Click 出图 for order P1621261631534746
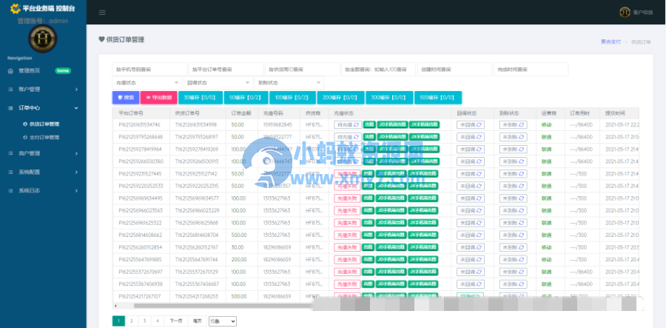The image size is (666, 328). (x=369, y=125)
